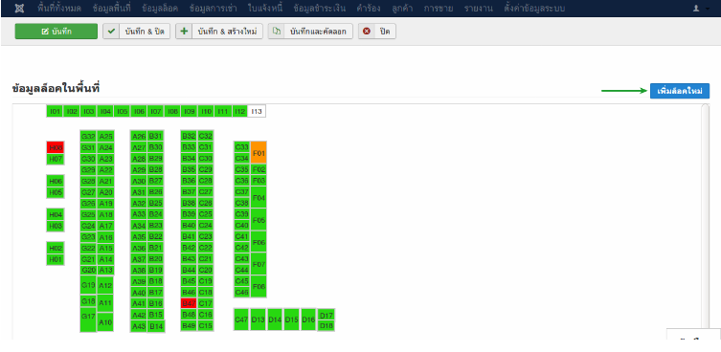This screenshot has width=721, height=352.
Task: Select lot D13
Action: coord(258,319)
